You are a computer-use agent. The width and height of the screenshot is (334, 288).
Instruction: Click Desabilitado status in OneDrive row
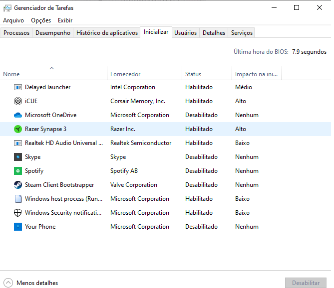tap(201, 115)
